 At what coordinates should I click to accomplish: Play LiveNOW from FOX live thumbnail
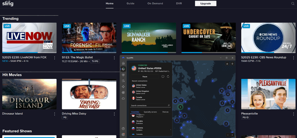coord(29,37)
